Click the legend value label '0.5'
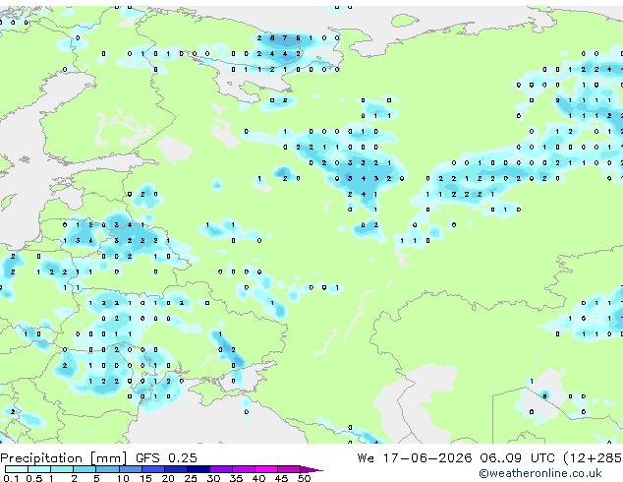 tap(34, 478)
